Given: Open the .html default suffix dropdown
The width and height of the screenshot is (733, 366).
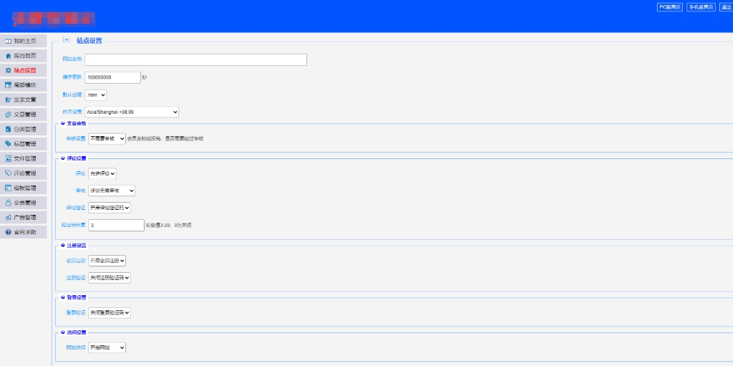Looking at the screenshot, I should coord(96,95).
